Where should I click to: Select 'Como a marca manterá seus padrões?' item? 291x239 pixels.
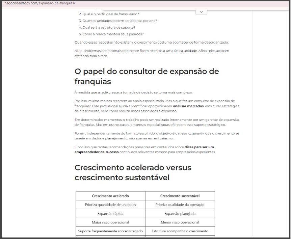click(113, 34)
